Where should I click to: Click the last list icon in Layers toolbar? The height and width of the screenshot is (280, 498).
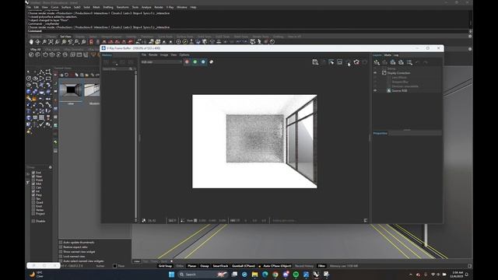pyautogui.click(x=409, y=62)
